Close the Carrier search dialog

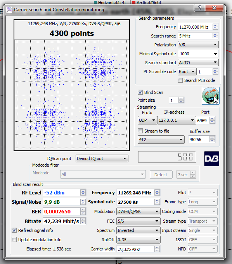[214, 8]
